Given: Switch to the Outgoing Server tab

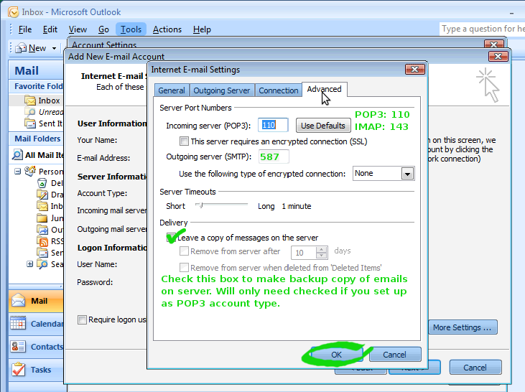Looking at the screenshot, I should click(222, 90).
